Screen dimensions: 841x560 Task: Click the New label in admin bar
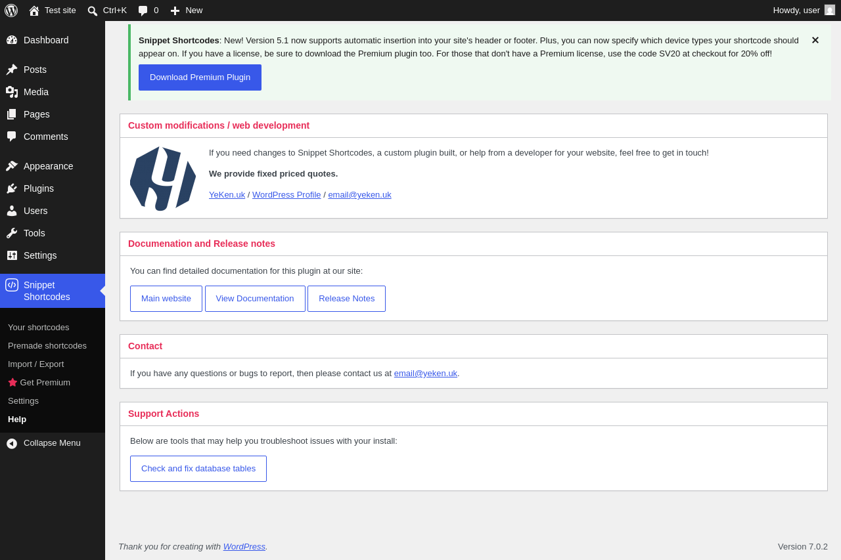(194, 11)
